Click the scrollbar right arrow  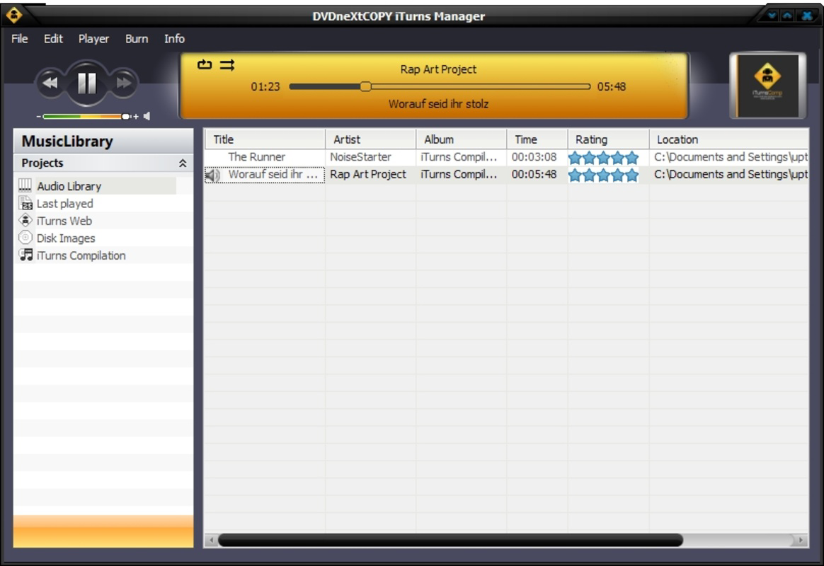coord(801,540)
